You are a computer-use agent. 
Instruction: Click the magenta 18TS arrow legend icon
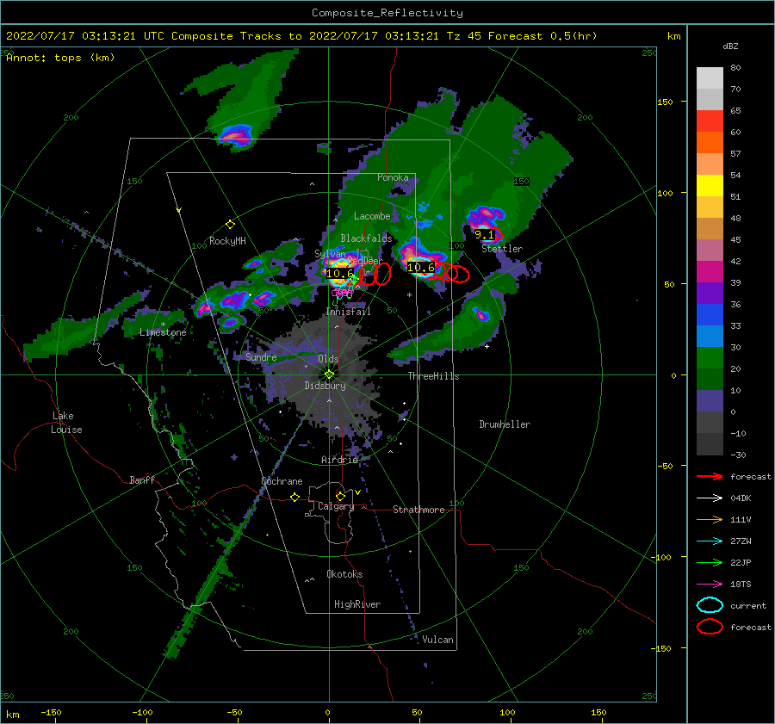tap(710, 585)
